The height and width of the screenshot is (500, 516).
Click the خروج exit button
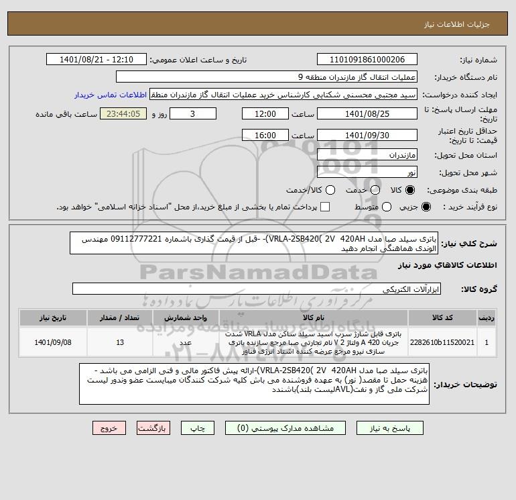click(109, 428)
